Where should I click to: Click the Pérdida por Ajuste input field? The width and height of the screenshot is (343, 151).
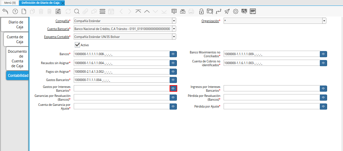272,106
